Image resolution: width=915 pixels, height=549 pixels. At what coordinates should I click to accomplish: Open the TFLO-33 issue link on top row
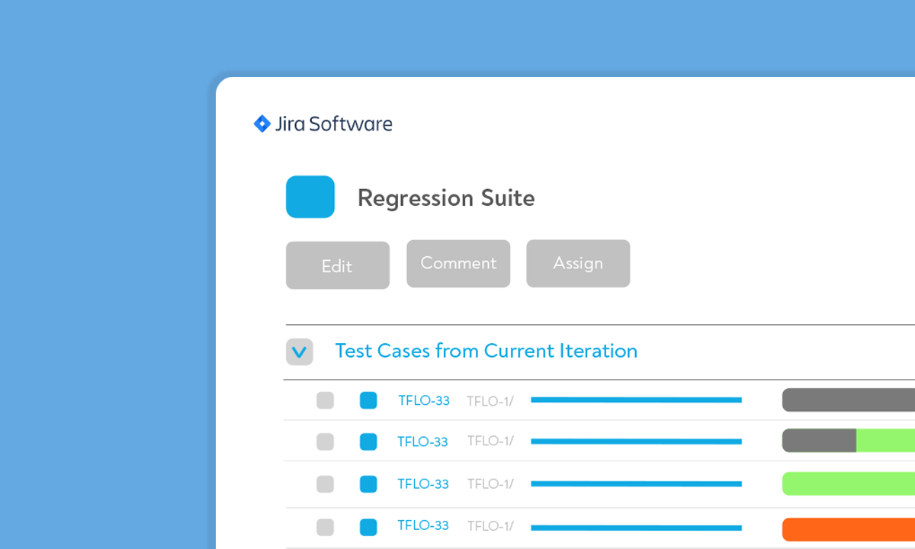423,400
